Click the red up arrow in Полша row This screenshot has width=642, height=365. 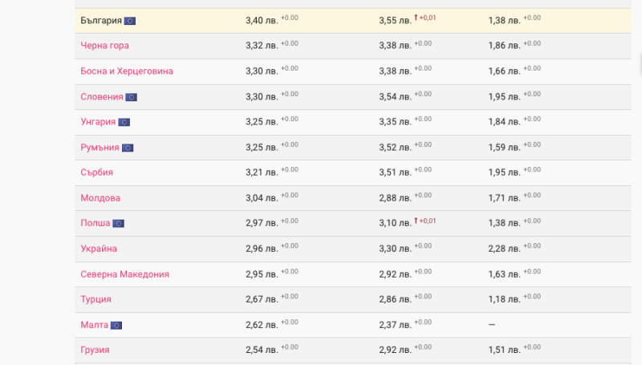pos(416,221)
